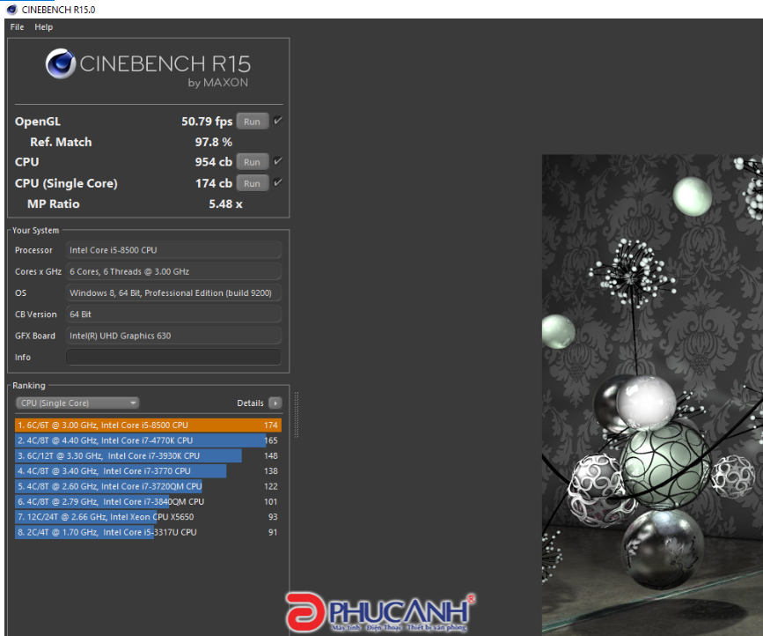Toggle the CPU (Single Core) test checkbox

coord(277,182)
